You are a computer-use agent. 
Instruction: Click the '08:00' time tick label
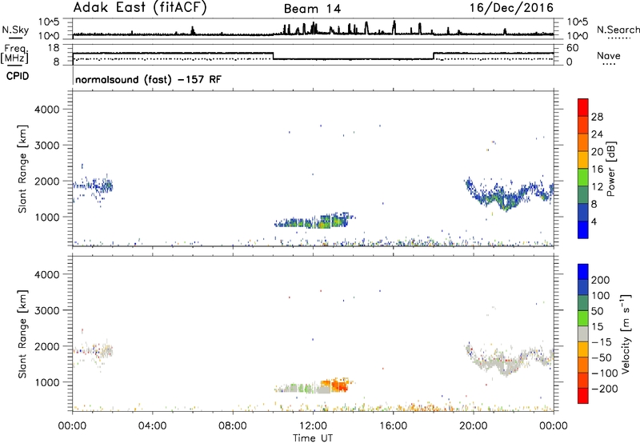click(232, 426)
